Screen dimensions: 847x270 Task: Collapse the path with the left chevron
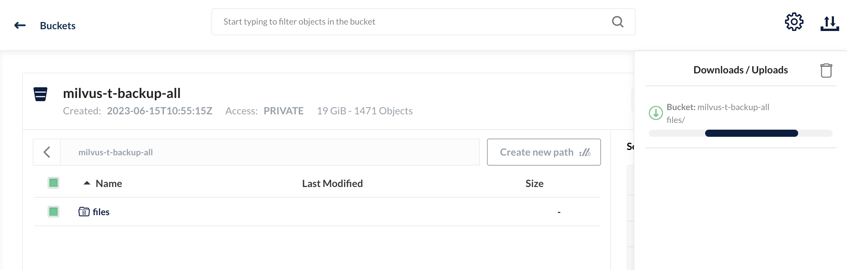[46, 152]
